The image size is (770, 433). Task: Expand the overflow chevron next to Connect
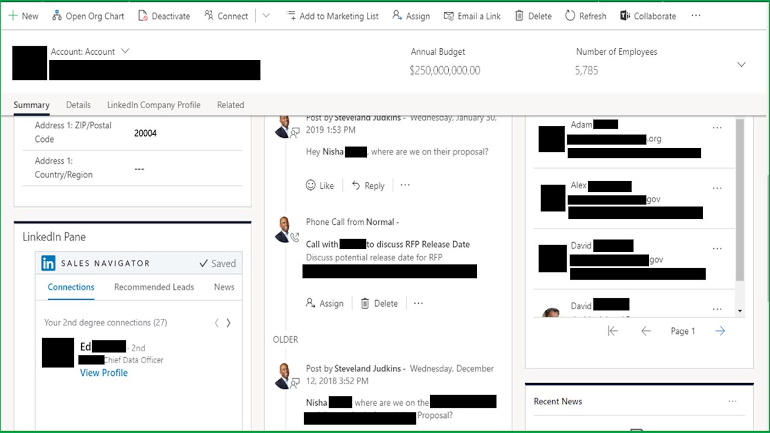[x=265, y=16]
